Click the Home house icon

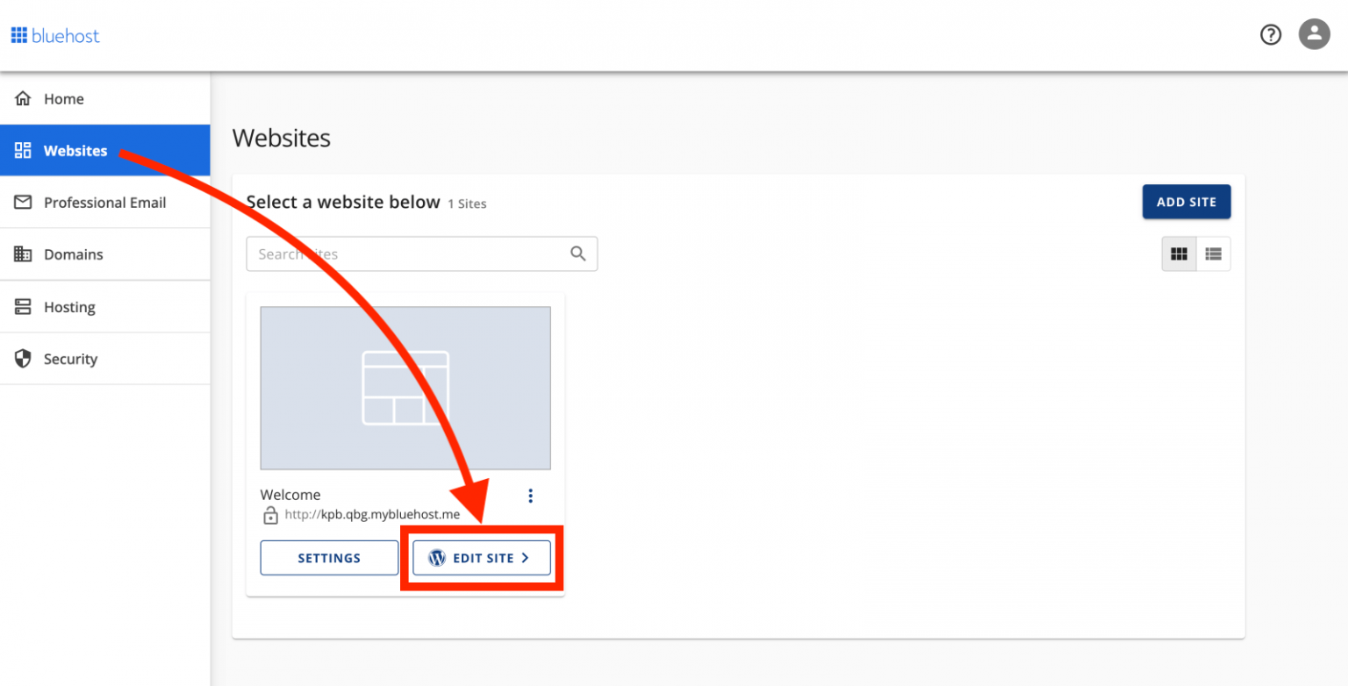click(x=23, y=98)
